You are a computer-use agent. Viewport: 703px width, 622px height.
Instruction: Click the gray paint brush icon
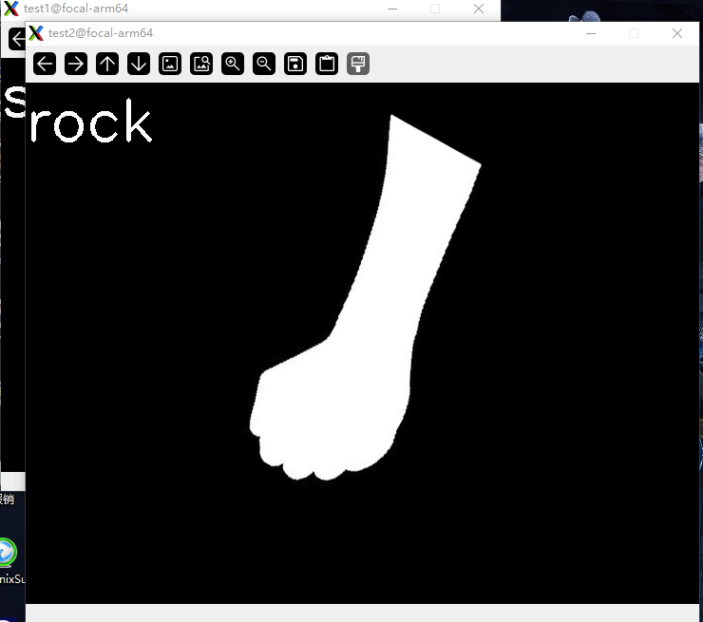(x=358, y=64)
